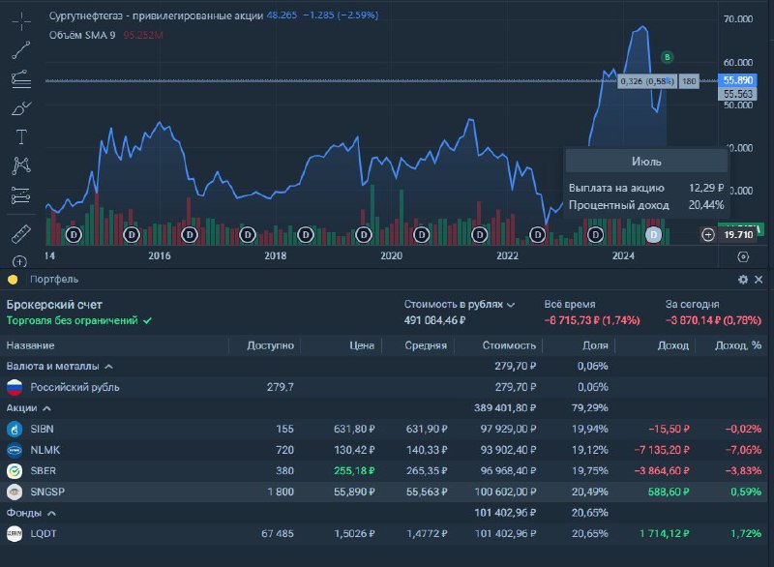Click the 55.890 current price label
The height and width of the screenshot is (567, 774).
point(737,80)
